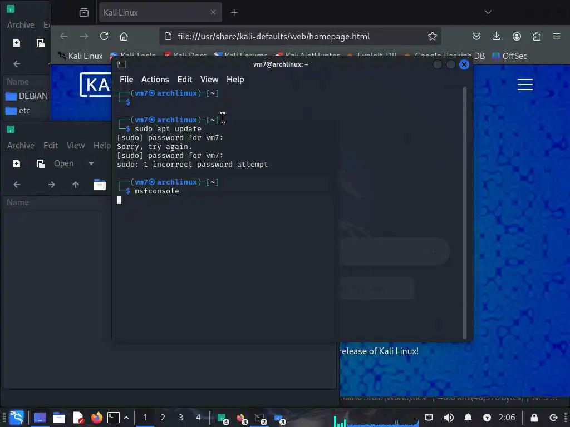Click the Firefox forward arrow
This screenshot has height=427, width=570.
point(84,36)
